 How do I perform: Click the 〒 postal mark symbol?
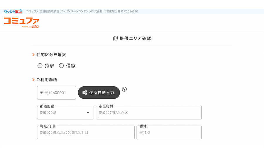[x=42, y=93]
